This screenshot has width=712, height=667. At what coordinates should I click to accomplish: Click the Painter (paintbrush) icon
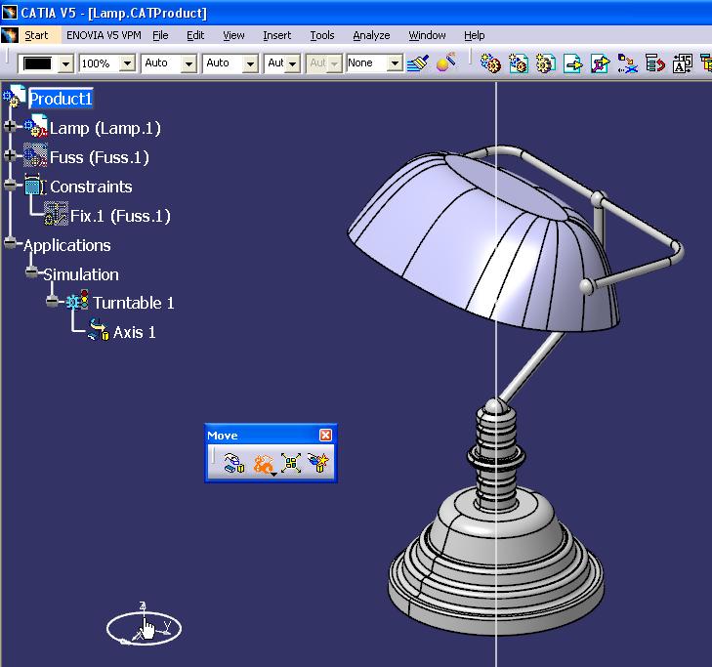[418, 63]
